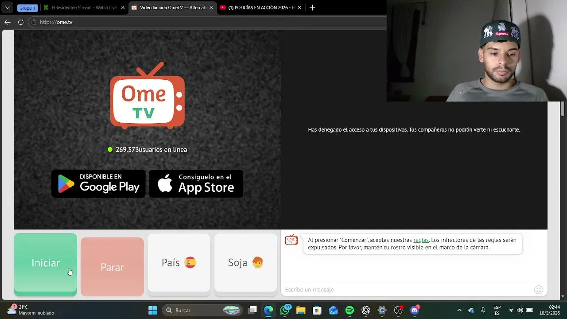Click the 269.373 usuarios en línea text

pos(151,150)
